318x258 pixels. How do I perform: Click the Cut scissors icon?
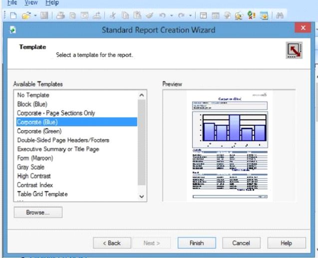pos(112,15)
